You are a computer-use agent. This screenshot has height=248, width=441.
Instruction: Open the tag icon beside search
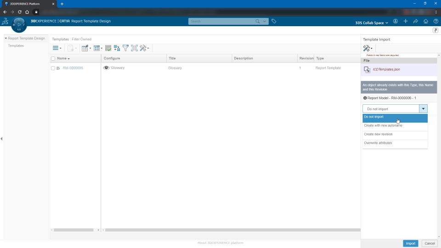point(274,21)
